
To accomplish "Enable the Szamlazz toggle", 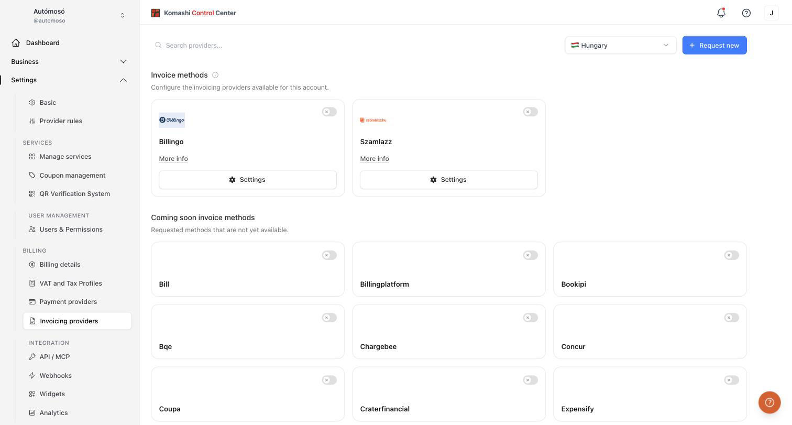I will 531,112.
